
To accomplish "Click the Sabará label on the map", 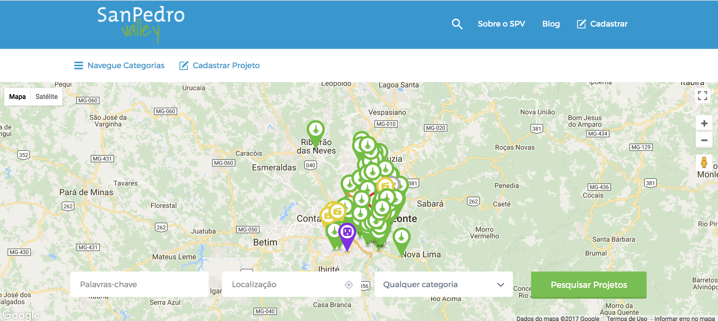I will 430,204.
